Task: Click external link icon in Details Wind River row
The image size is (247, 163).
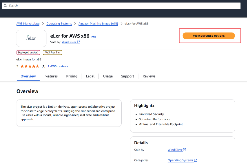Action: coord(185,150)
